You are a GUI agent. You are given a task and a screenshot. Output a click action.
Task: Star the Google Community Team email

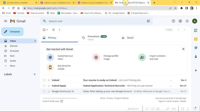click(x=49, y=91)
